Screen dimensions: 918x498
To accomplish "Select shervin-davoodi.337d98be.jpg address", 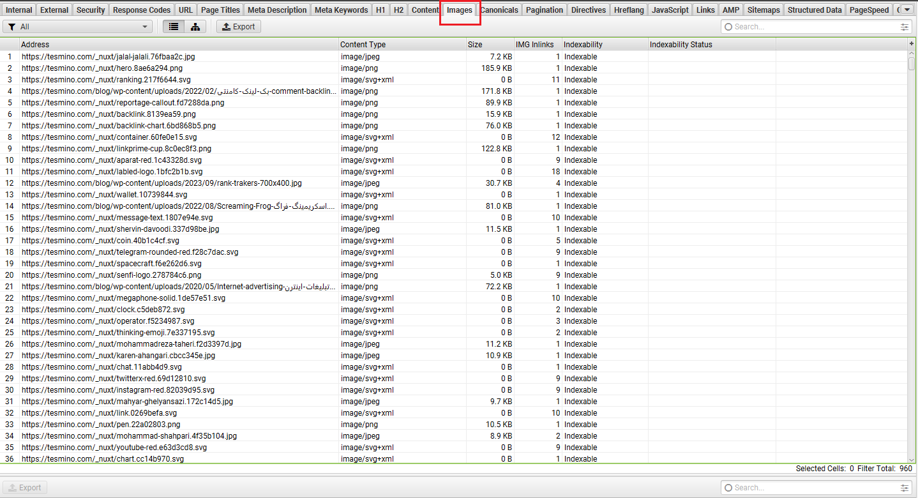I will coord(121,229).
